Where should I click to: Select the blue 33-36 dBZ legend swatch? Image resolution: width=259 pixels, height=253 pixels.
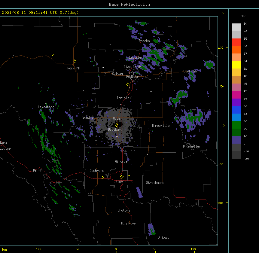[236, 110]
